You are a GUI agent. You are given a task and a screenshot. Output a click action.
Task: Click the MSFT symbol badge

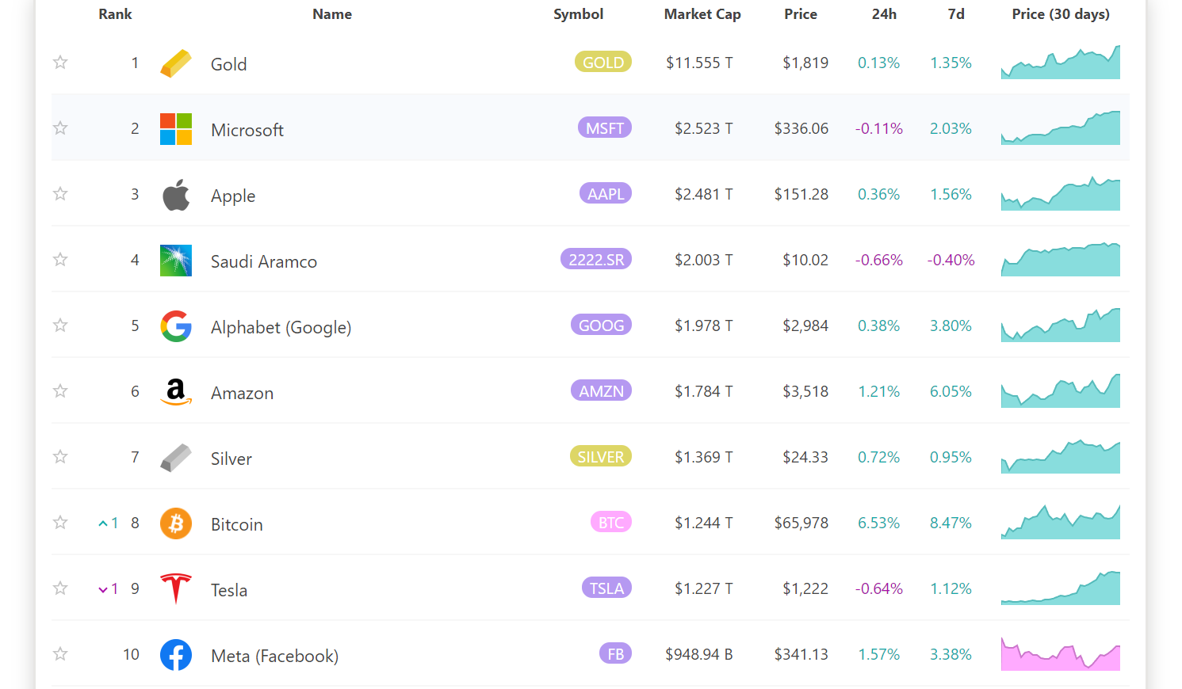point(604,128)
